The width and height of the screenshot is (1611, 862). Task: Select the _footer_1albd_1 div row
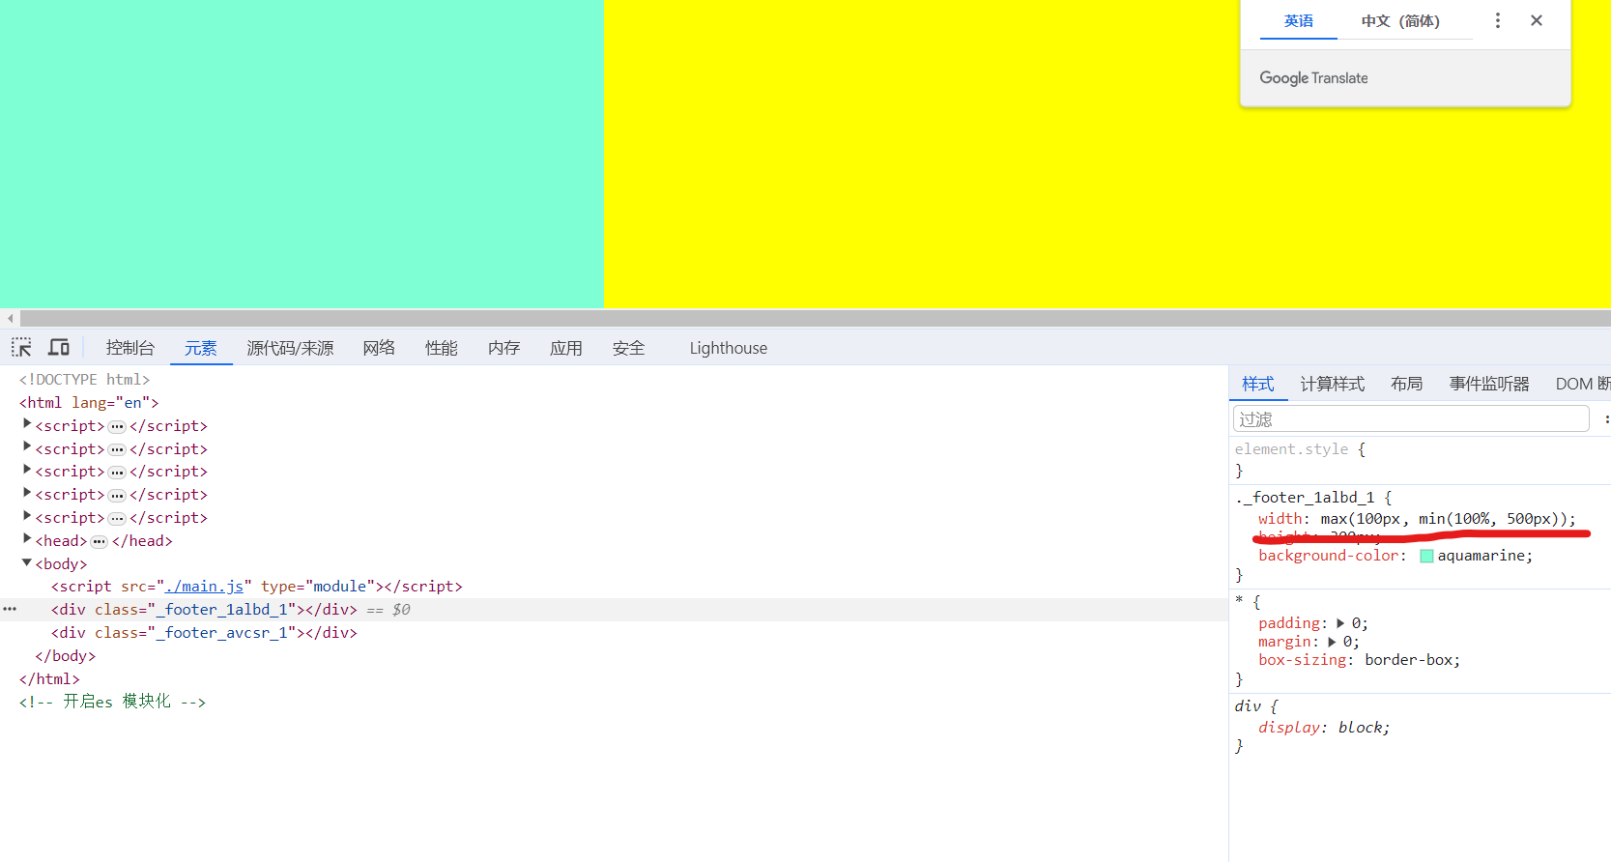pos(614,610)
